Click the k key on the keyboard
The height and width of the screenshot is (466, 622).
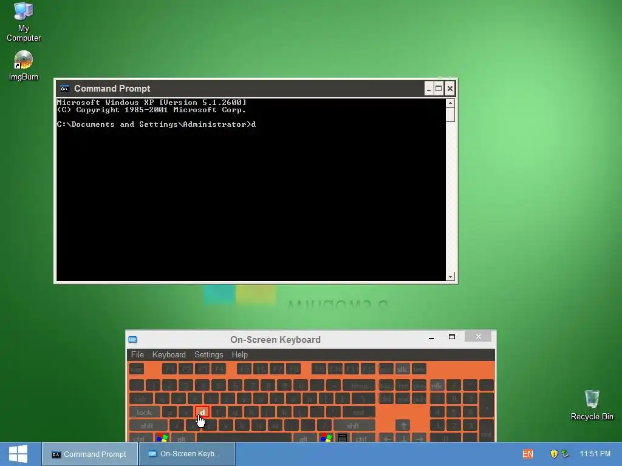tap(284, 412)
